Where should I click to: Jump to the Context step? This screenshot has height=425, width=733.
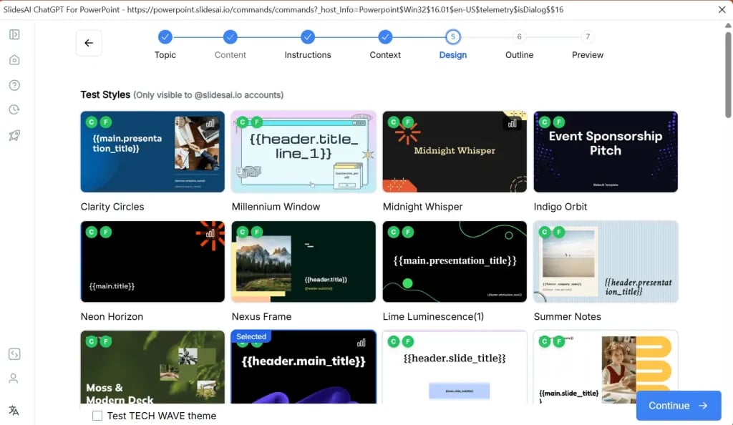[385, 37]
